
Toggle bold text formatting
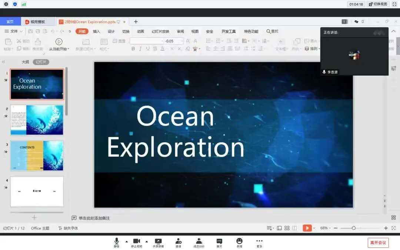(x=133, y=49)
